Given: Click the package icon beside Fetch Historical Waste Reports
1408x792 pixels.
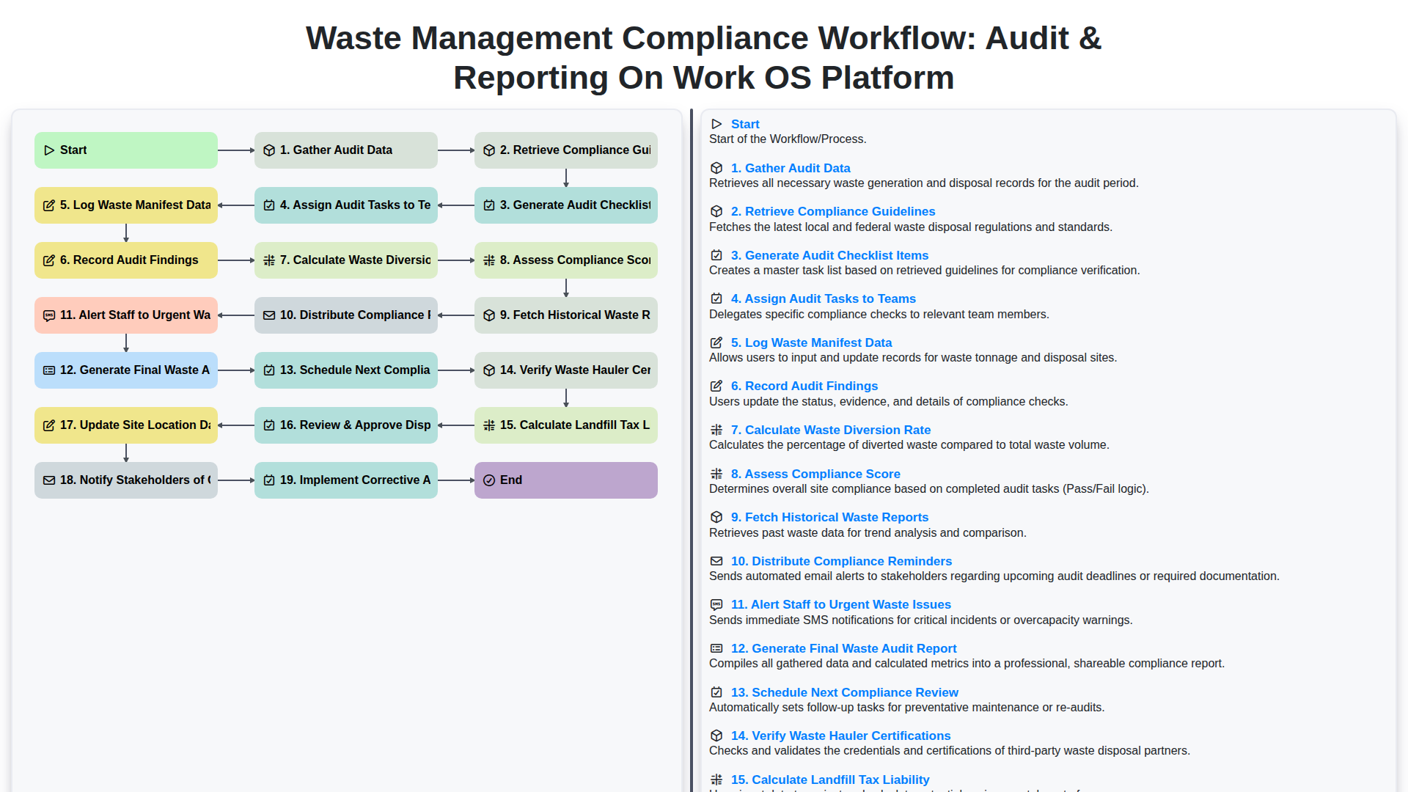Looking at the screenshot, I should pos(716,517).
